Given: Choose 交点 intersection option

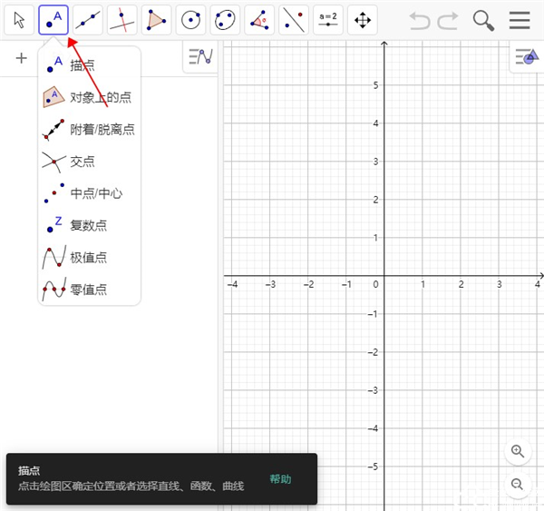Looking at the screenshot, I should coord(82,162).
